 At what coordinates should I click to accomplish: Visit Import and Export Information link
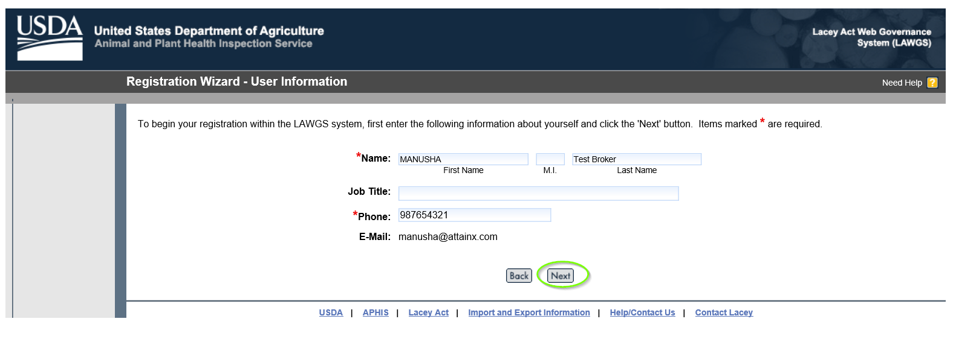coord(528,312)
